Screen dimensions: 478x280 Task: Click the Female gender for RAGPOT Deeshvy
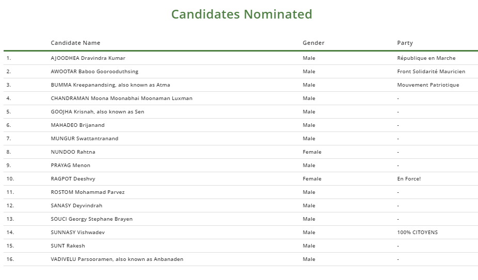[x=312, y=179]
